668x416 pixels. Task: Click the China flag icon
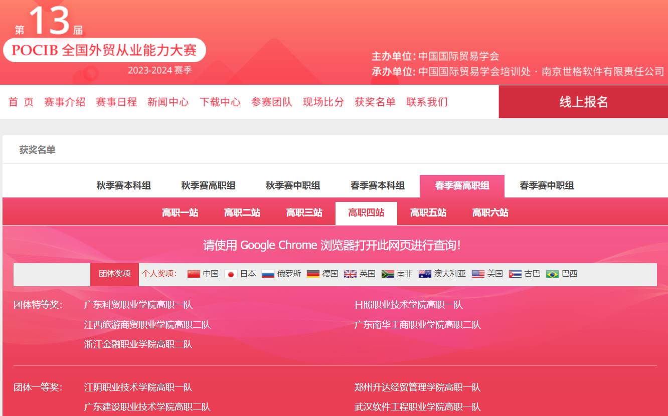pyautogui.click(x=194, y=274)
